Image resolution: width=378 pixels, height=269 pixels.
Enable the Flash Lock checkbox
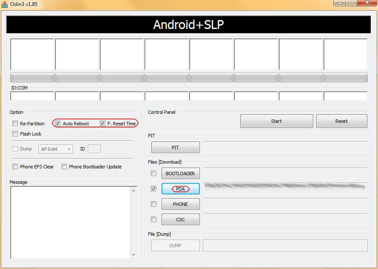click(15, 134)
